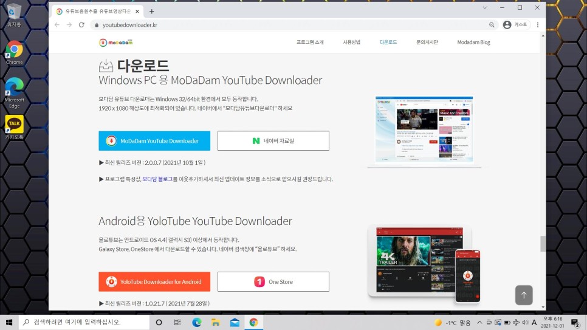Screen dimensions: 587x330
Task: Click the MoDaDam YouTube Downloader blue button
Action: point(154,141)
